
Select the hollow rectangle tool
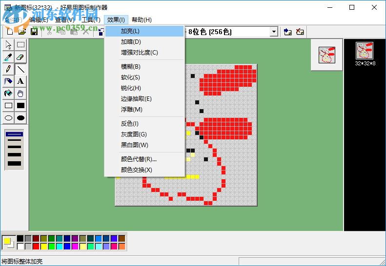tap(8, 105)
